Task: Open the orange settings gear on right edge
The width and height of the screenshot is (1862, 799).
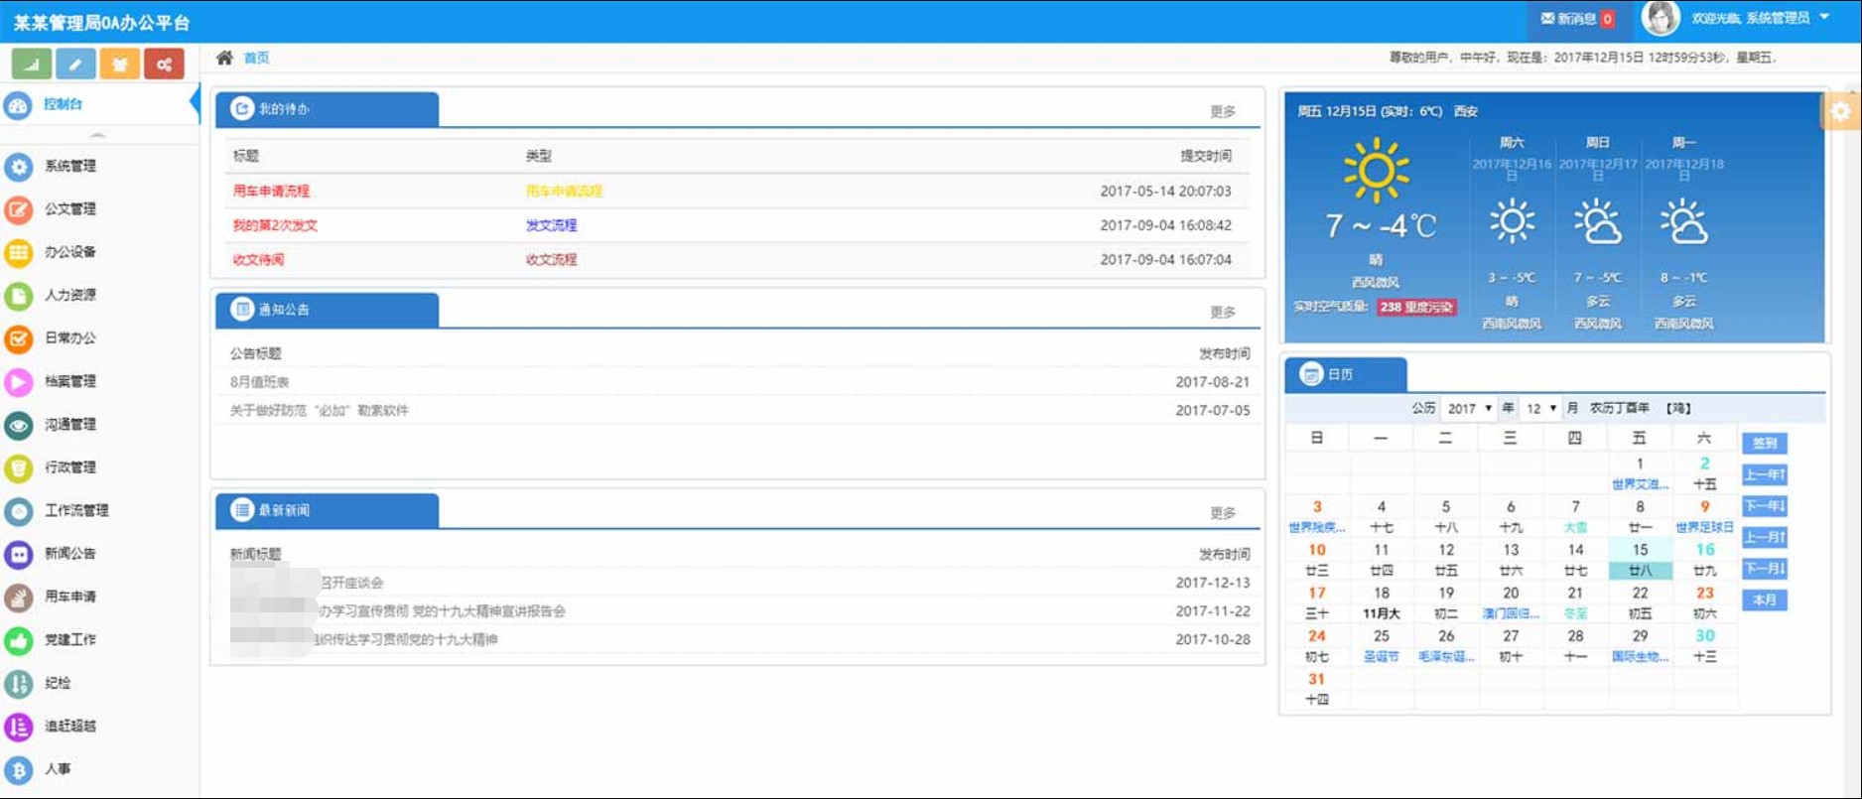Action: point(1841,111)
